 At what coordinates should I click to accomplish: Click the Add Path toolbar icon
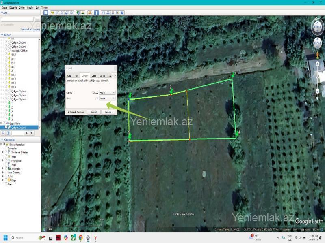62,13
